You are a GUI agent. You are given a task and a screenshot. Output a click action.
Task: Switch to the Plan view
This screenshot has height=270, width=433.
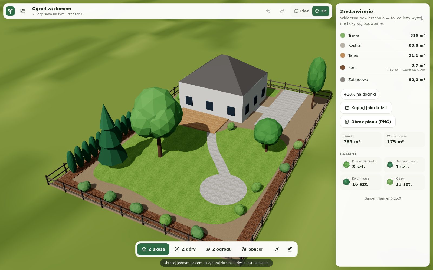pos(302,11)
